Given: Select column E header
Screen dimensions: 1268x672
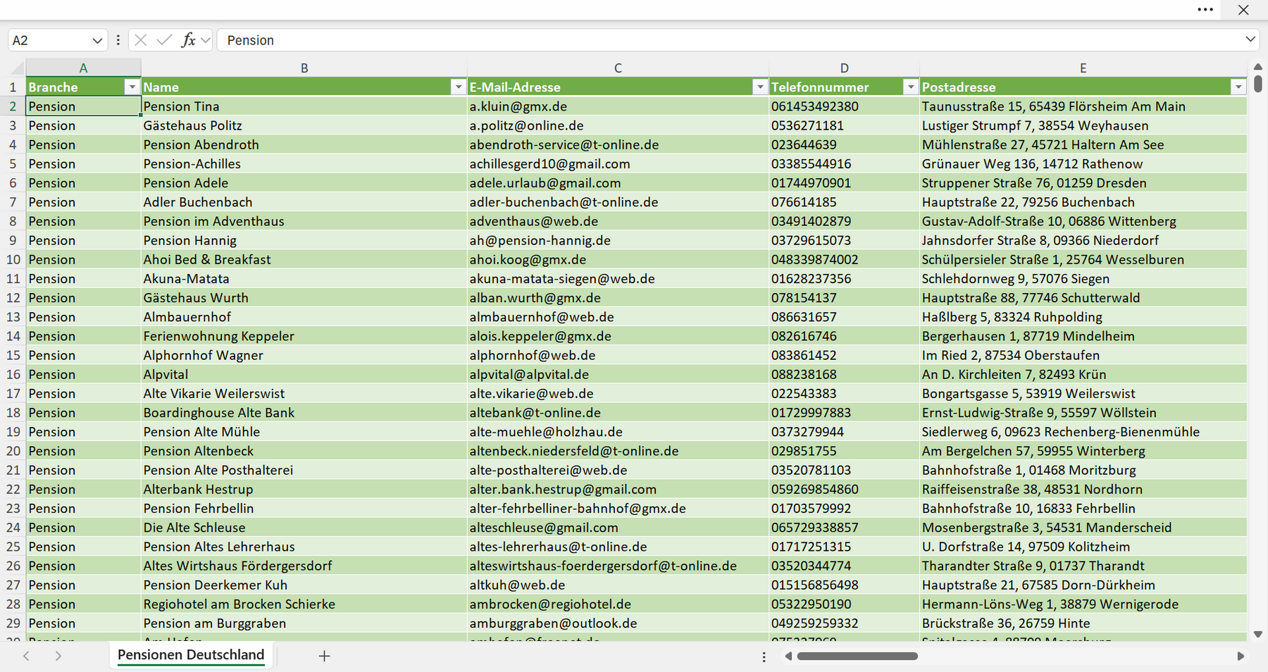Looking at the screenshot, I should pos(1083,68).
